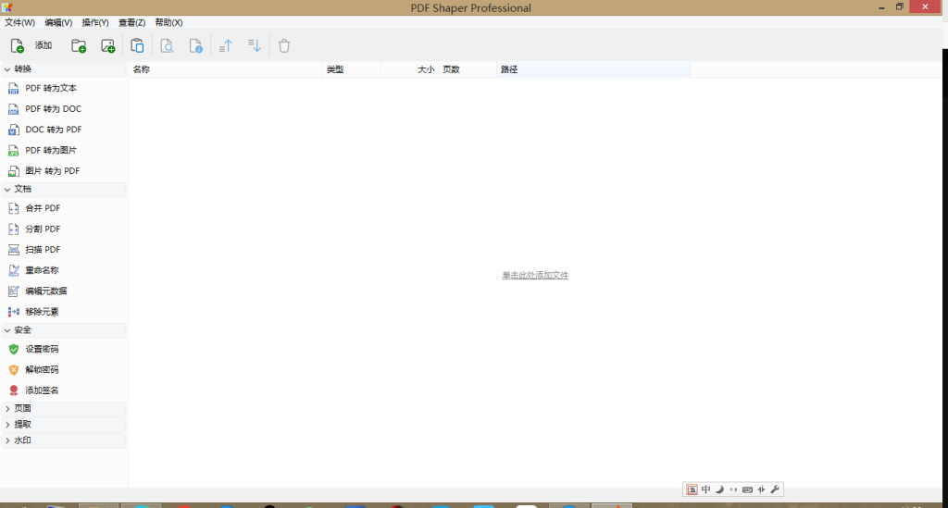948x508 pixels.
Task: Collapse the 转换 section
Action: 7,69
